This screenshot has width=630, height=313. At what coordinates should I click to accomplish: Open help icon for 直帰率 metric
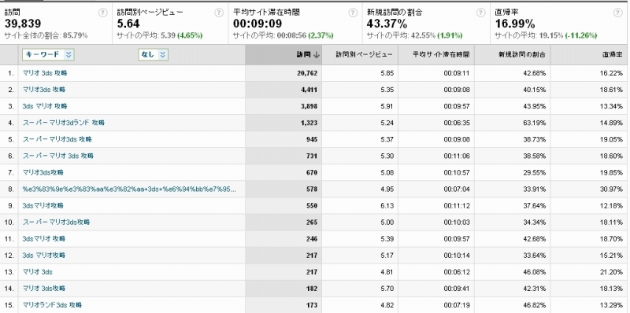(x=618, y=13)
